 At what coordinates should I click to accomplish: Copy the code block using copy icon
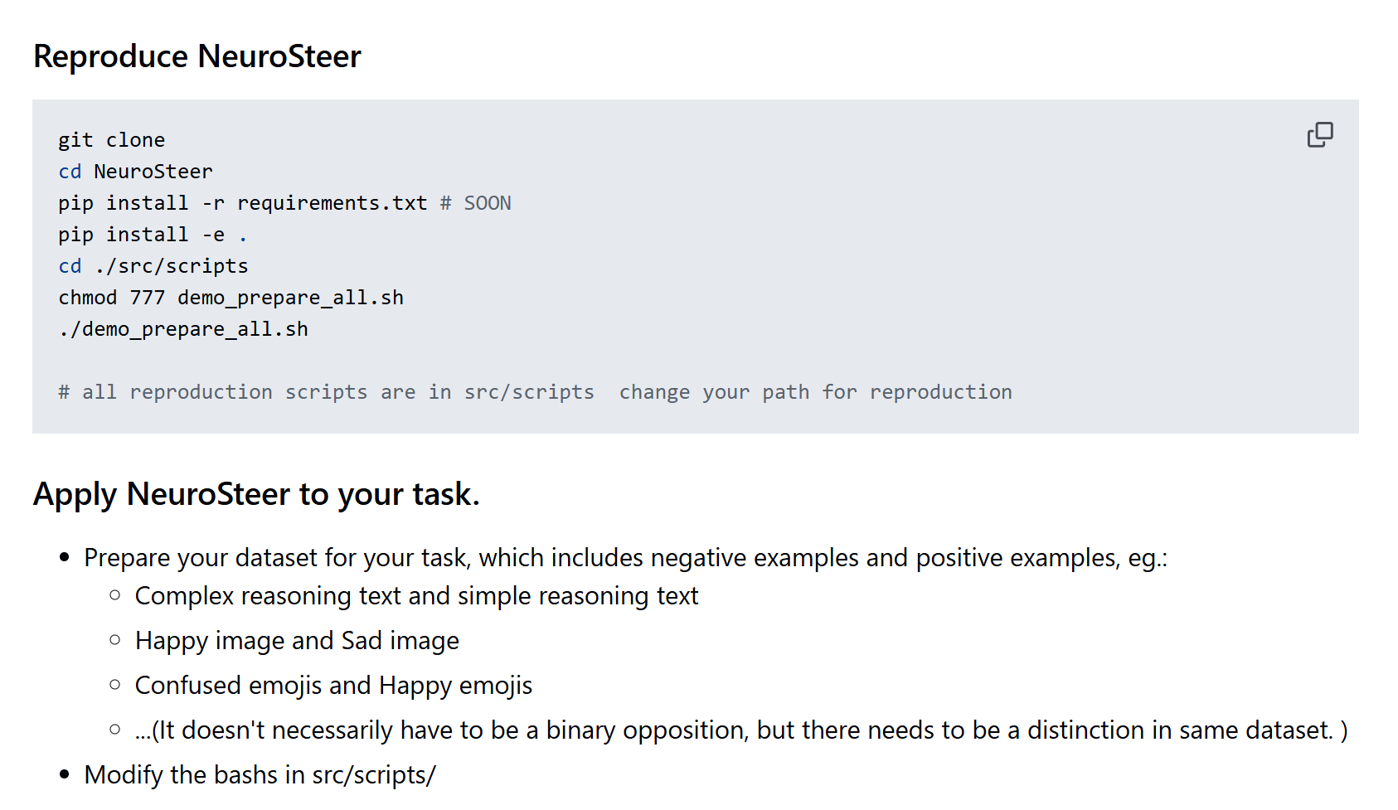pyautogui.click(x=1319, y=134)
